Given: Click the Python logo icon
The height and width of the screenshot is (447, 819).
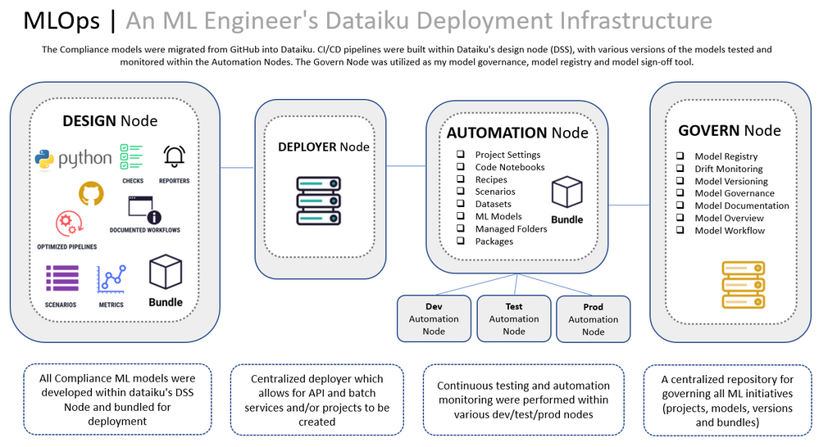Looking at the screenshot, I should tap(44, 159).
